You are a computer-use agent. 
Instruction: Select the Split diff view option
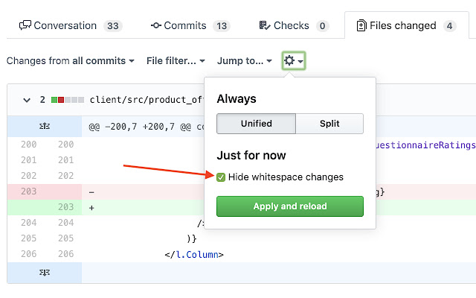329,124
